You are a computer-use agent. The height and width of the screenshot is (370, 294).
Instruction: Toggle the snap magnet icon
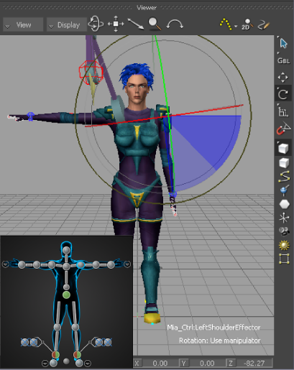pyautogui.click(x=283, y=128)
